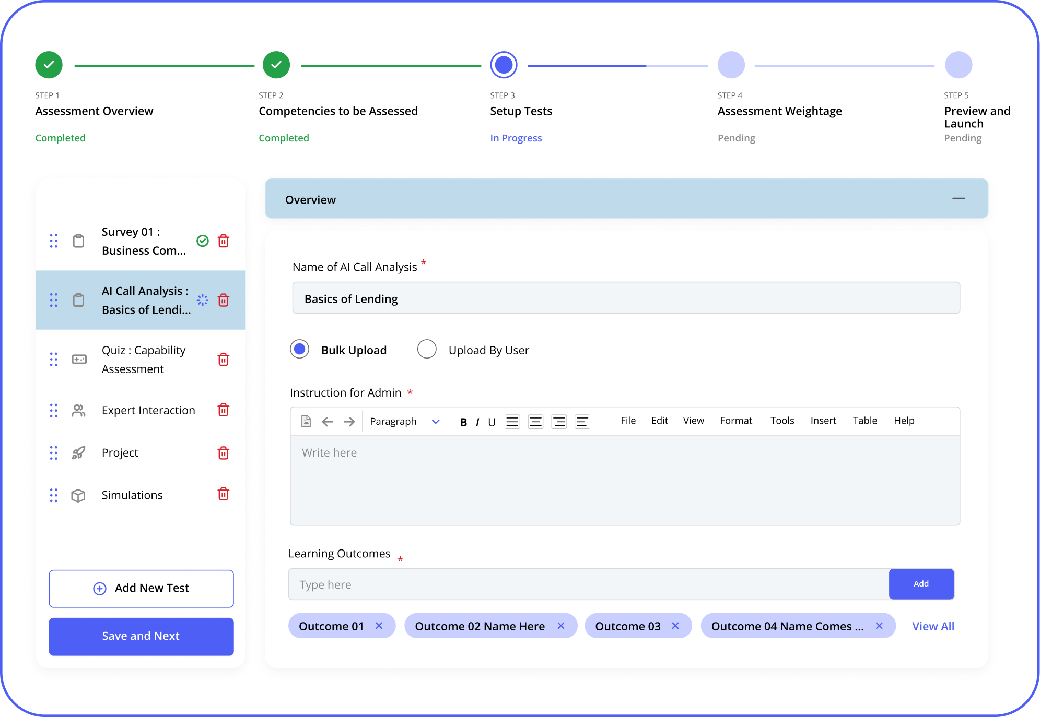
Task: Select the Bulk Upload radio option
Action: tap(300, 349)
